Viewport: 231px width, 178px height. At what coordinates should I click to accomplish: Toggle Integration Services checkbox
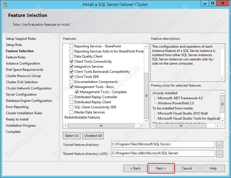(x=71, y=67)
